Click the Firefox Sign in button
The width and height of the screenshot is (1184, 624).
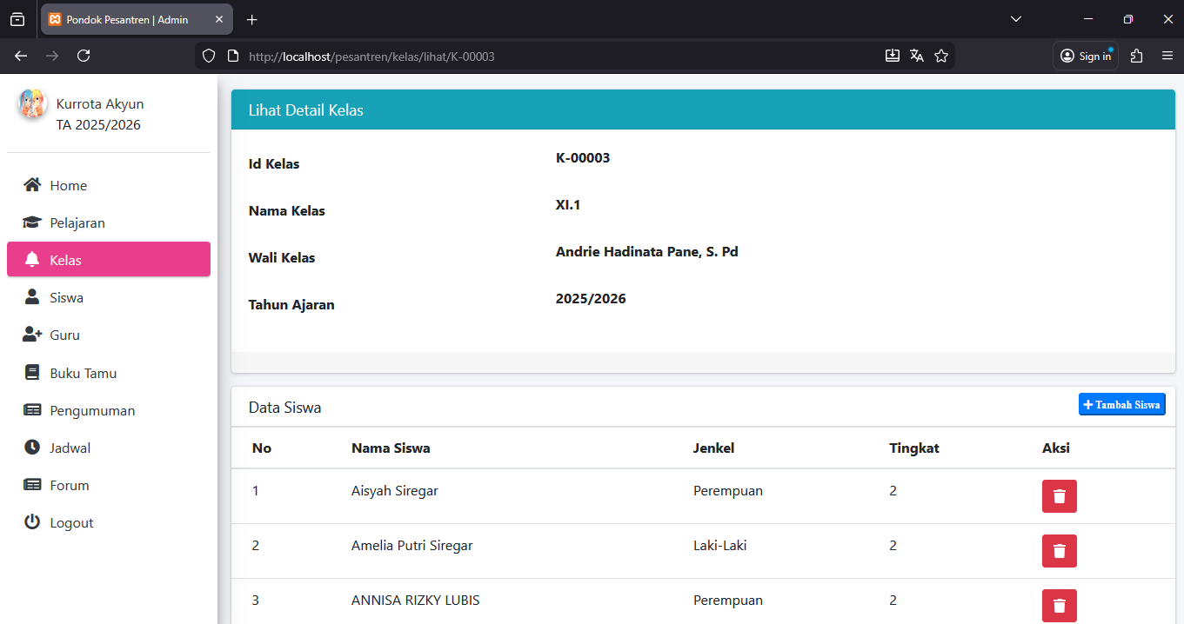(1086, 56)
